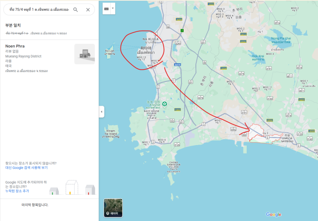Image resolution: width=318 pixels, height=221 pixels.
Task: Click the 4038 road shield
Action: [x=311, y=131]
